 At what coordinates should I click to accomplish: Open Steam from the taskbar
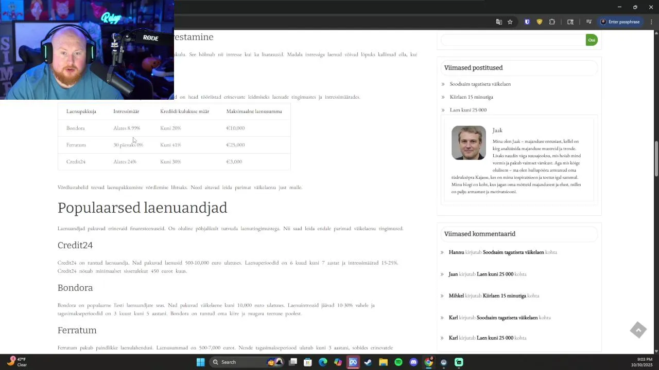(368, 362)
